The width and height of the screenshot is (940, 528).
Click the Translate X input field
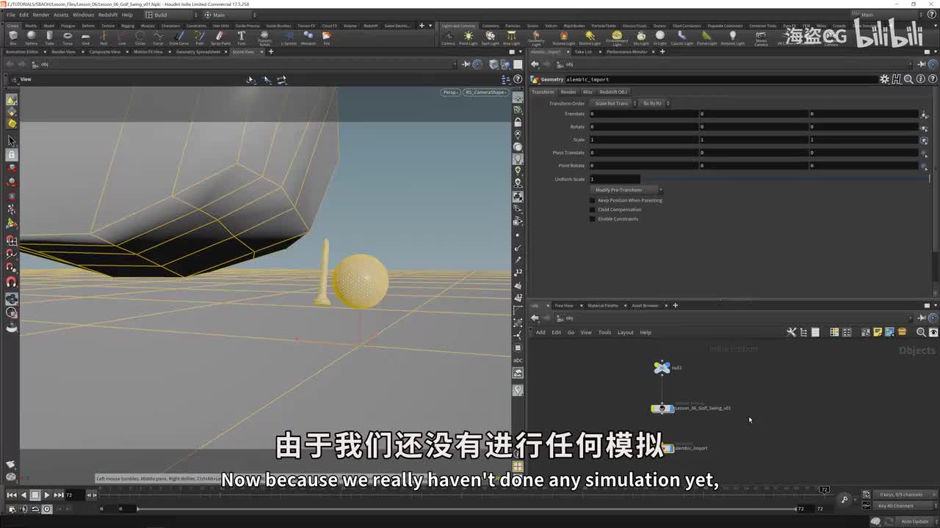click(x=643, y=114)
